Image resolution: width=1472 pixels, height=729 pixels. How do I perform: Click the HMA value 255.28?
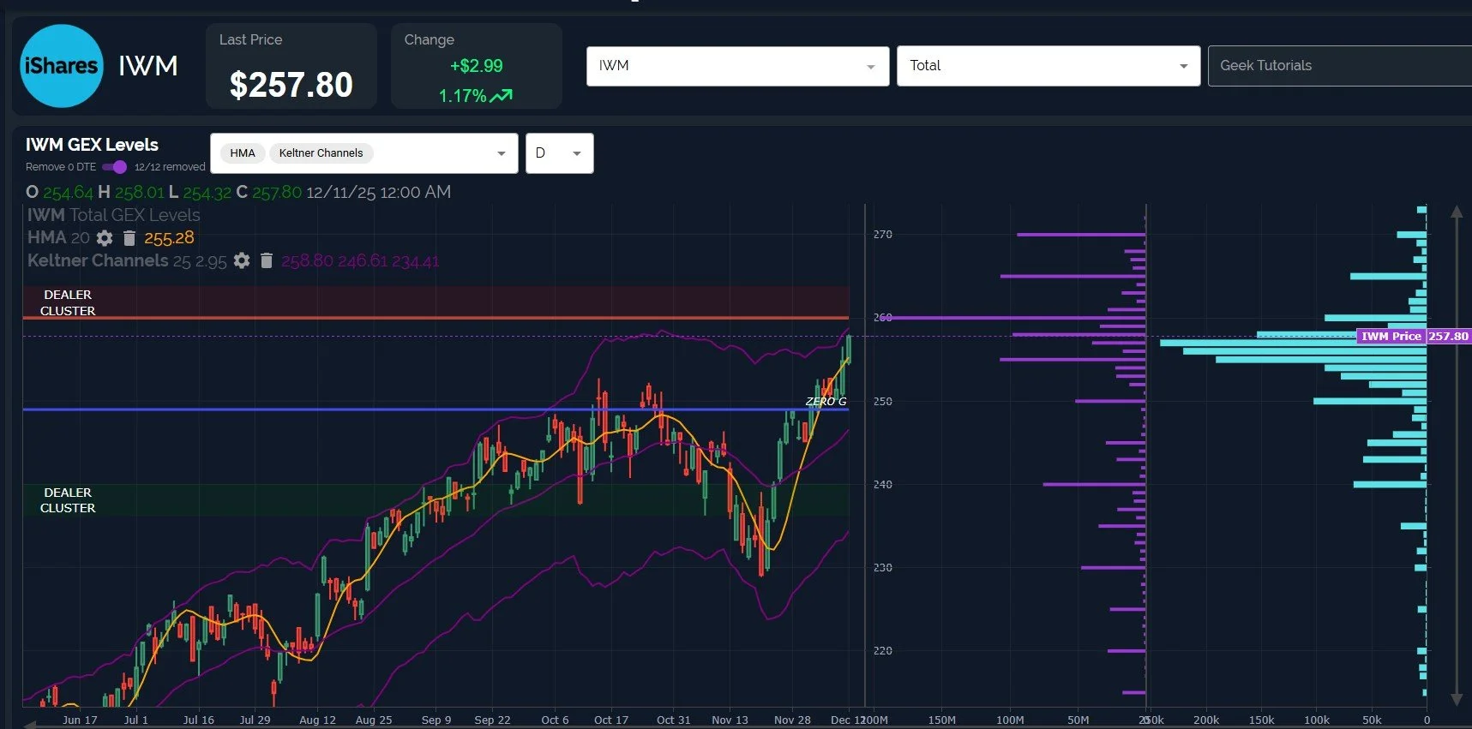click(169, 238)
